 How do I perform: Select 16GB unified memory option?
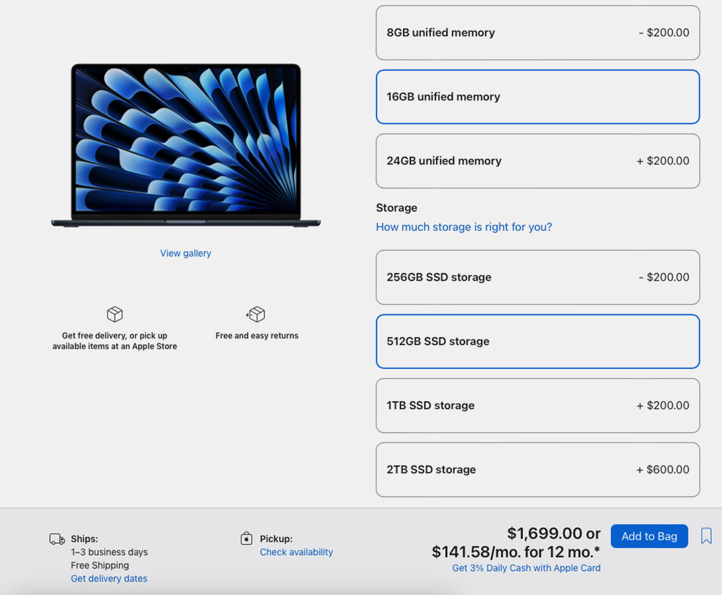pos(537,97)
